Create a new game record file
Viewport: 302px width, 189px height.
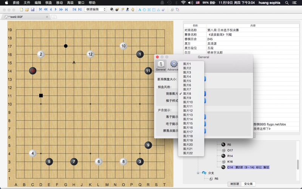[x=22, y=9]
